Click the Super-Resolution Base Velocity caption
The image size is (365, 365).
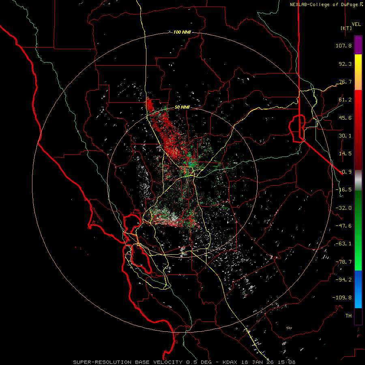click(x=184, y=362)
